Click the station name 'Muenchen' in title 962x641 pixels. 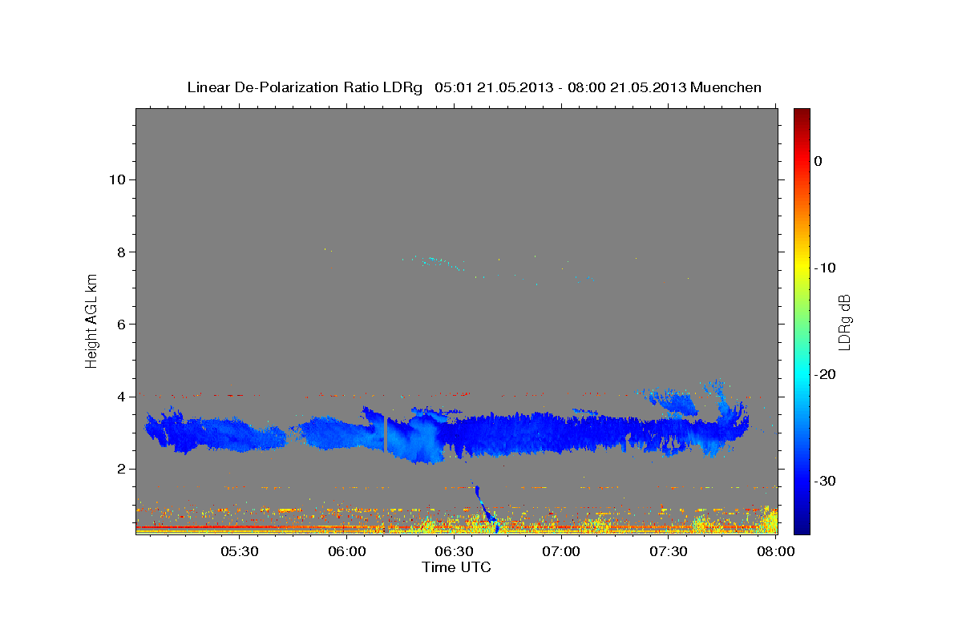[726, 87]
